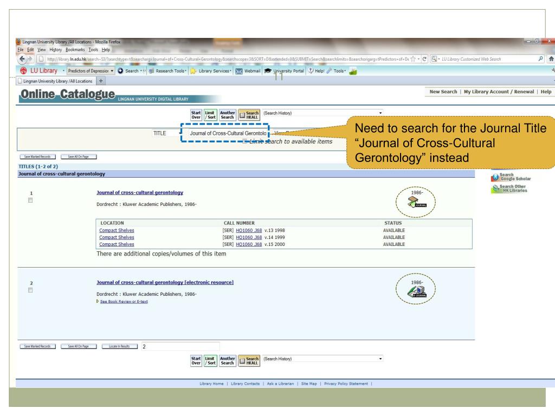Click the print journal icon for result 1
Image resolution: width=555 pixels, height=416 pixels.
tap(416, 202)
